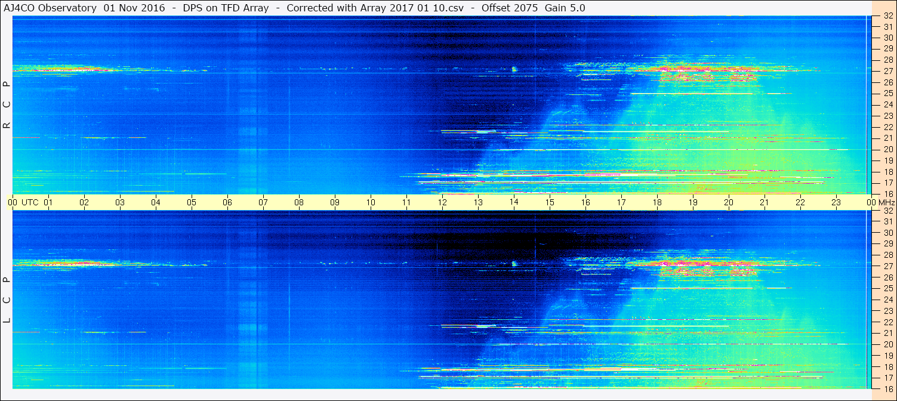Click the "AJ4CO Observatory" title text
This screenshot has width=897, height=401.
click(51, 8)
